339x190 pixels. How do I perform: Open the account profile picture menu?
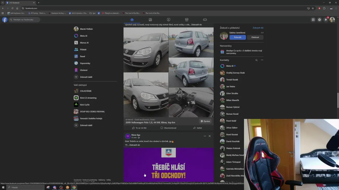[x=332, y=20]
